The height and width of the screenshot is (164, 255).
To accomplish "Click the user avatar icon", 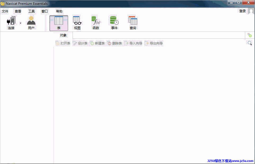I will tap(251, 11).
